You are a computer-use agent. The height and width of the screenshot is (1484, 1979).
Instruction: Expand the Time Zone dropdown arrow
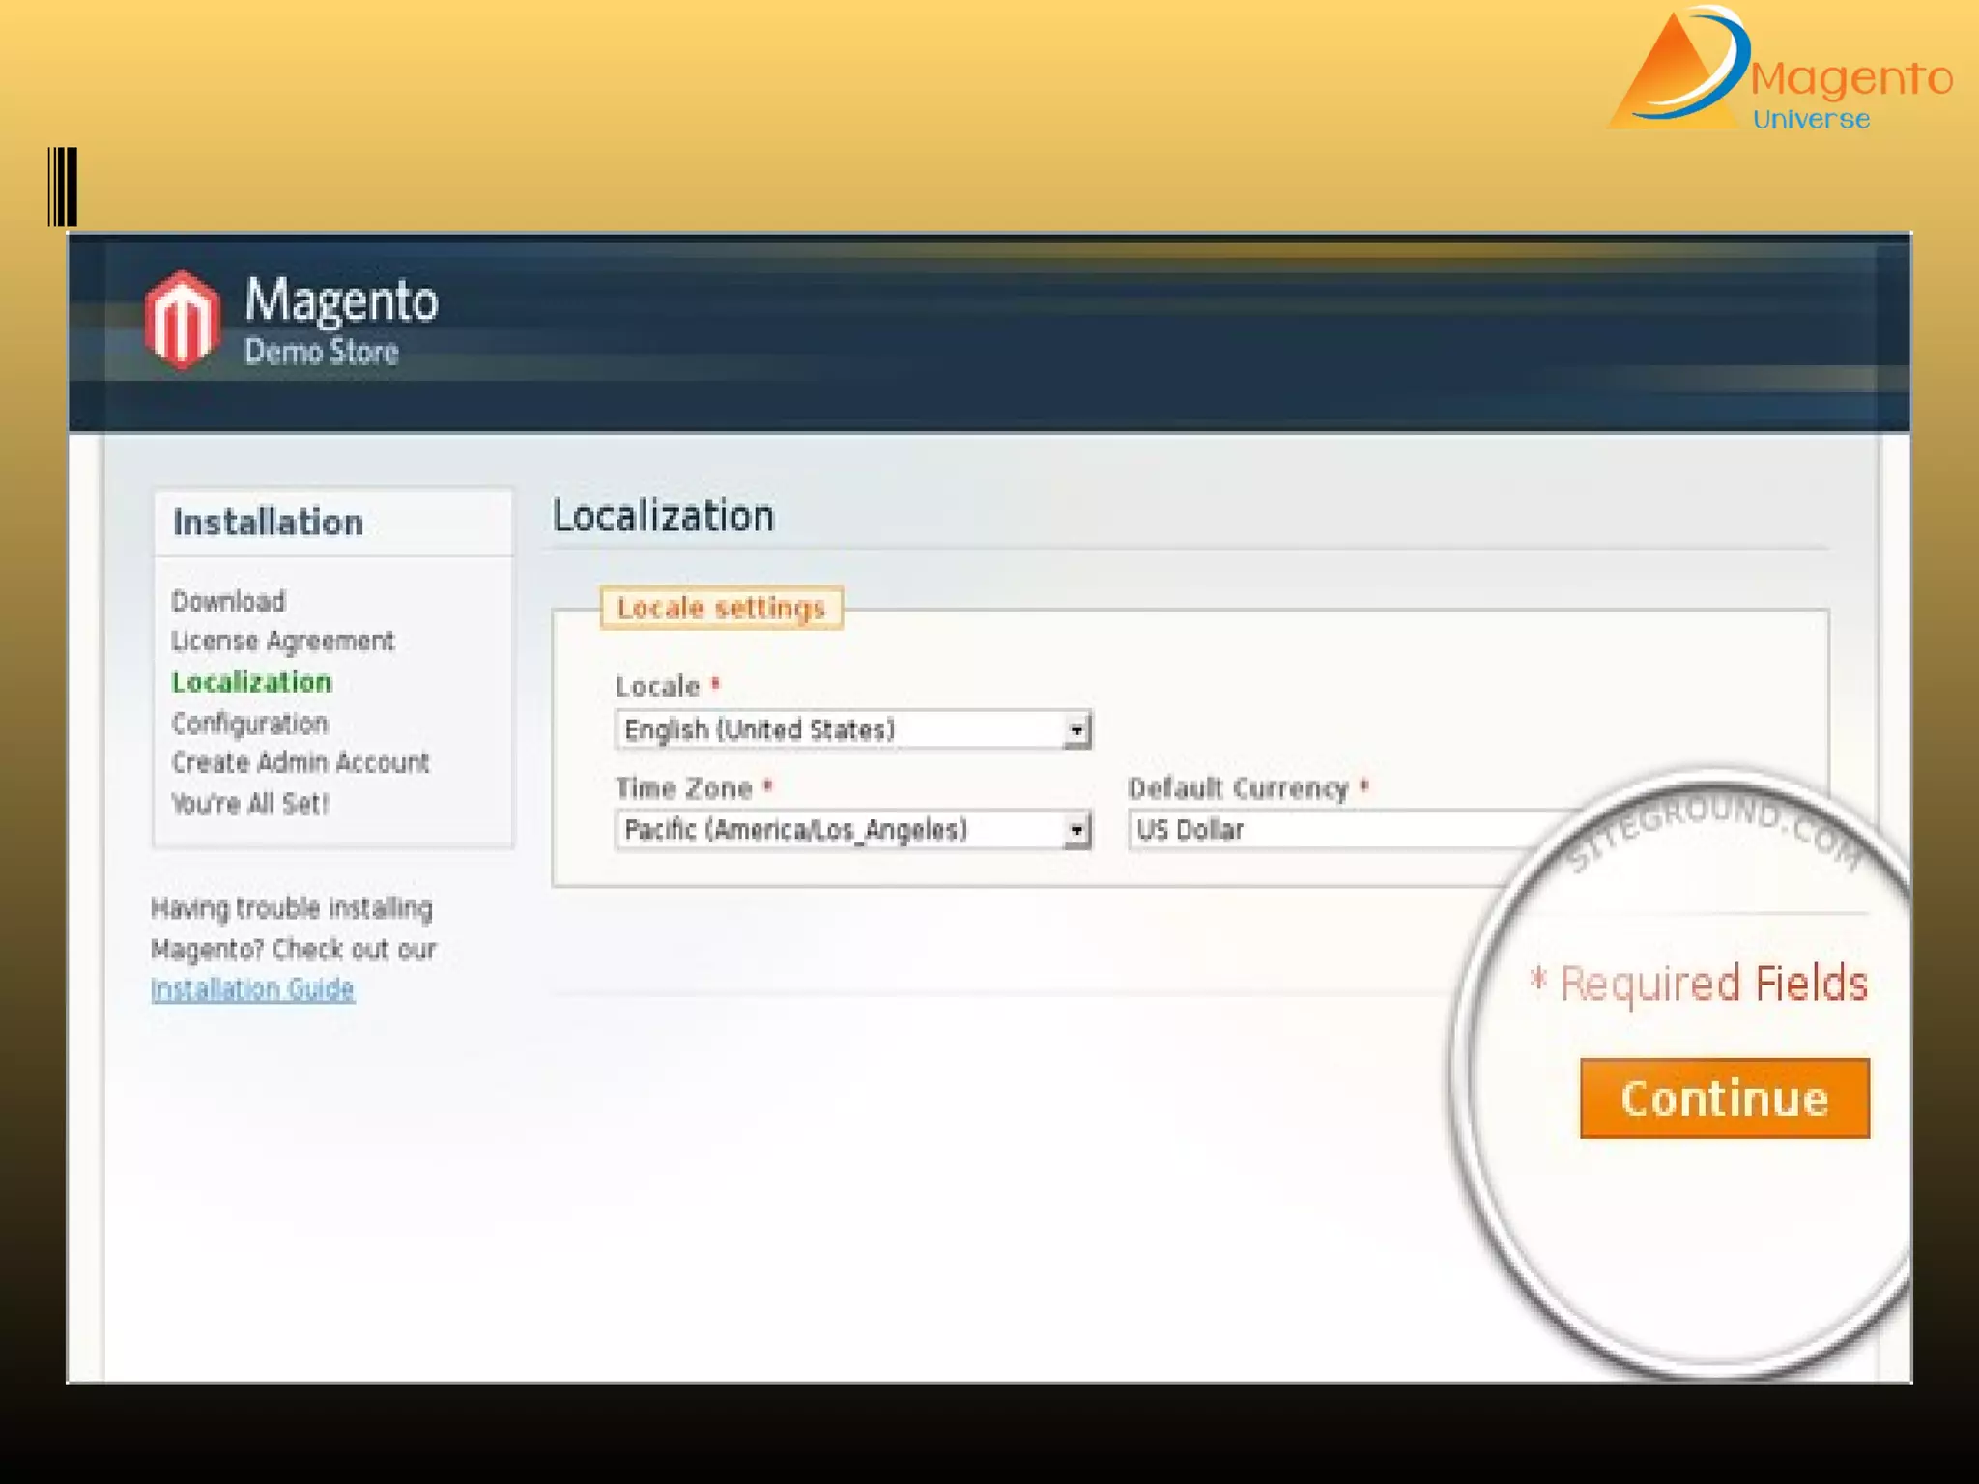[1076, 831]
